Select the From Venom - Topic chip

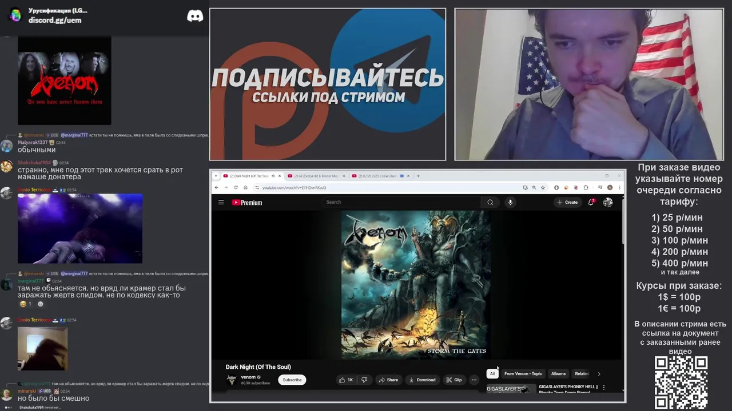coord(523,374)
